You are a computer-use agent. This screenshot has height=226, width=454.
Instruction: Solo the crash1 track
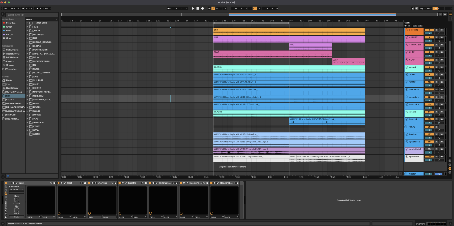coord(436,67)
